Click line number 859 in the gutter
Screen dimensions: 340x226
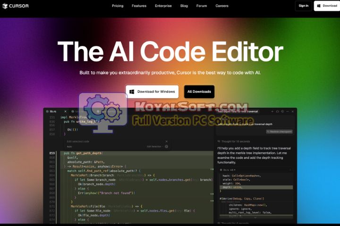(52, 153)
